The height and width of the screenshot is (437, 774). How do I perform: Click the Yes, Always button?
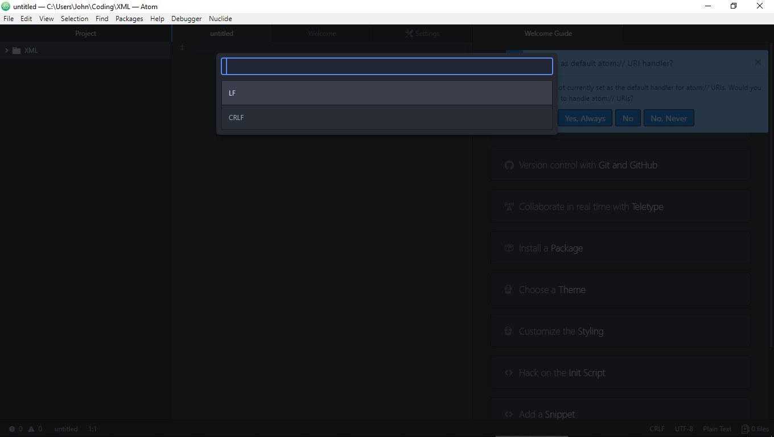click(x=585, y=118)
